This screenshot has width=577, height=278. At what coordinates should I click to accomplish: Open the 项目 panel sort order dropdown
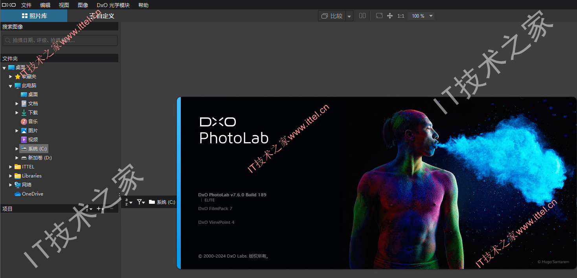(89, 209)
